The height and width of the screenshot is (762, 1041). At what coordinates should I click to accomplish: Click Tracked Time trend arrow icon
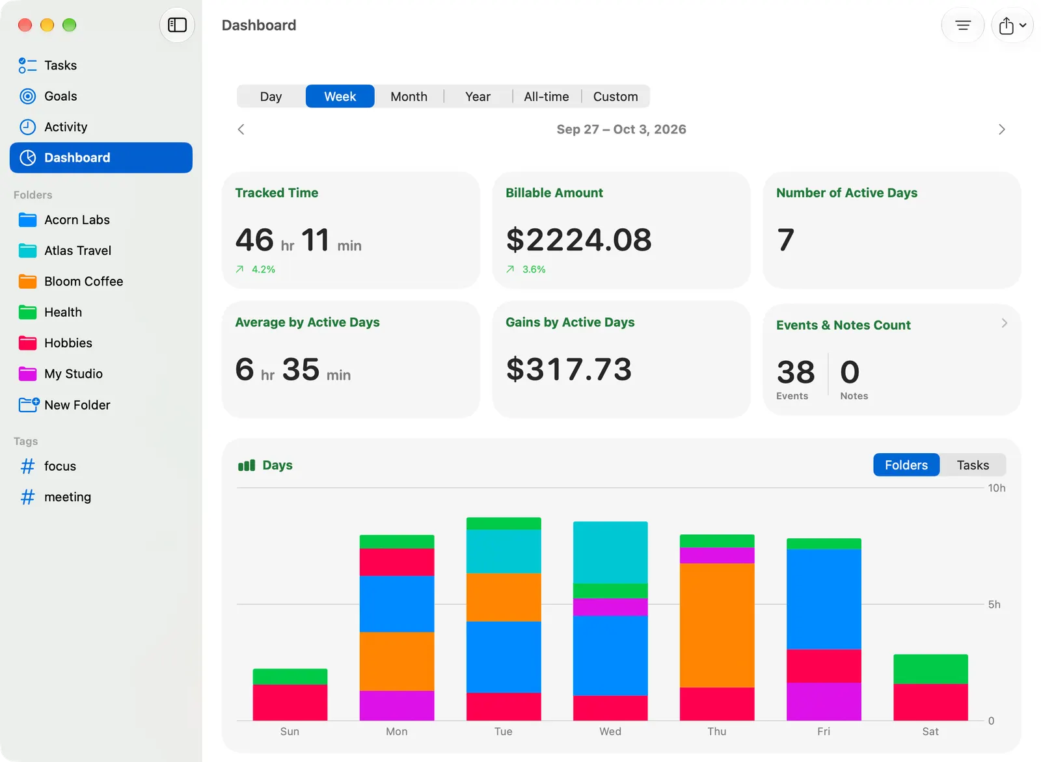coord(239,269)
